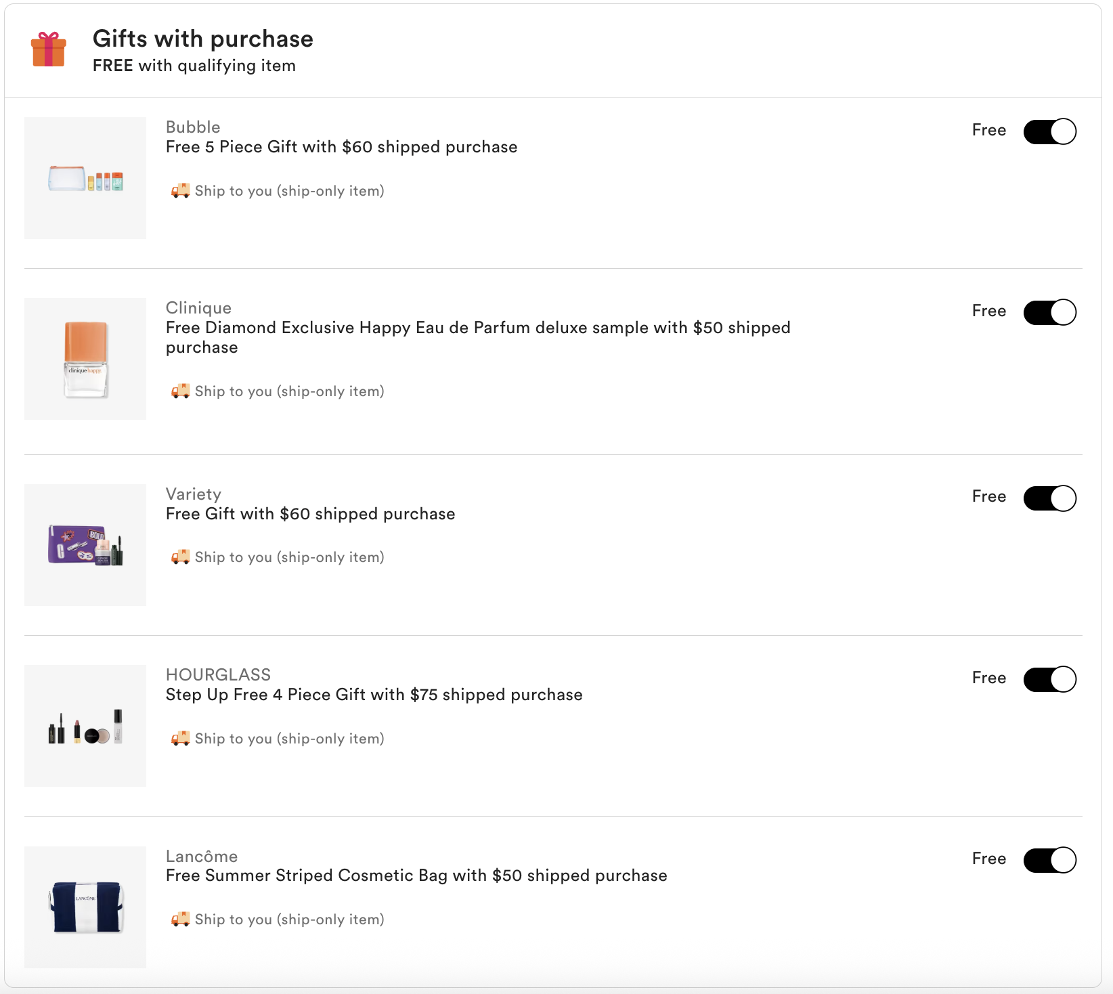1113x994 pixels.
Task: Toggle off the Bubble 5 Piece Gift
Action: pos(1049,131)
